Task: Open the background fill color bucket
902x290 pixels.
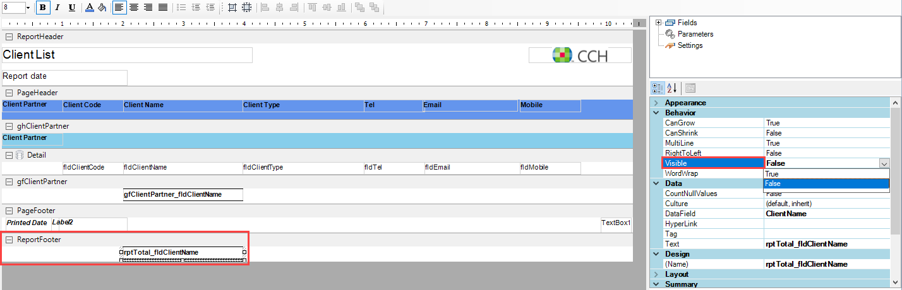Action: coord(101,8)
